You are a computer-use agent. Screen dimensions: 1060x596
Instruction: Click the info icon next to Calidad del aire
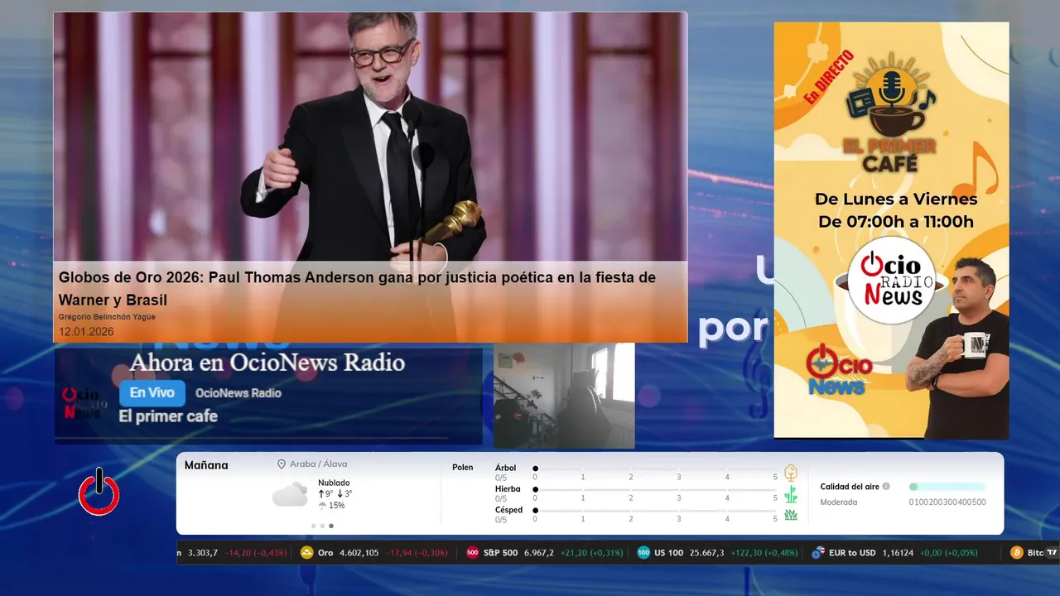click(886, 487)
